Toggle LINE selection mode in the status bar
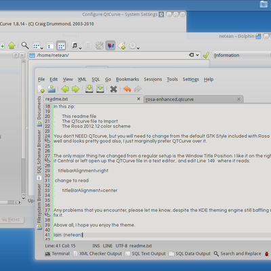Image resolution: width=271 pixels, height=271 pixels. [108, 246]
